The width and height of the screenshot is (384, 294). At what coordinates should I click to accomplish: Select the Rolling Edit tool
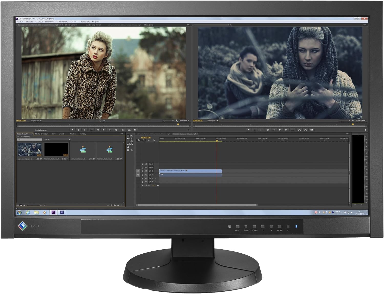click(132, 139)
